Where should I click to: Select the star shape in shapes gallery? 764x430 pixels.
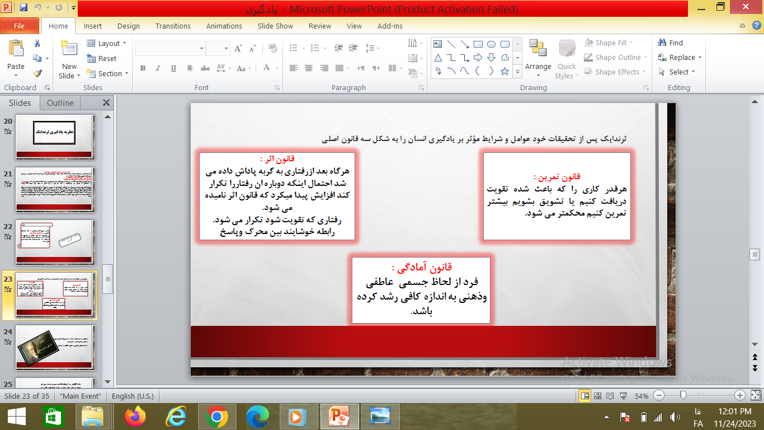click(x=504, y=71)
